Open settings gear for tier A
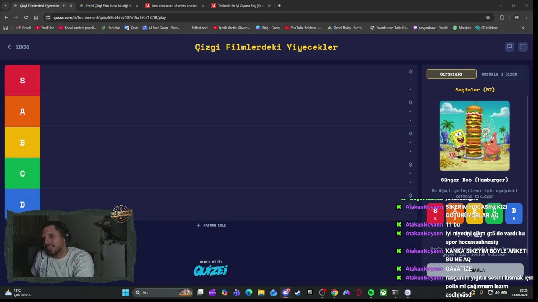This screenshot has height=302, width=538. point(410,102)
